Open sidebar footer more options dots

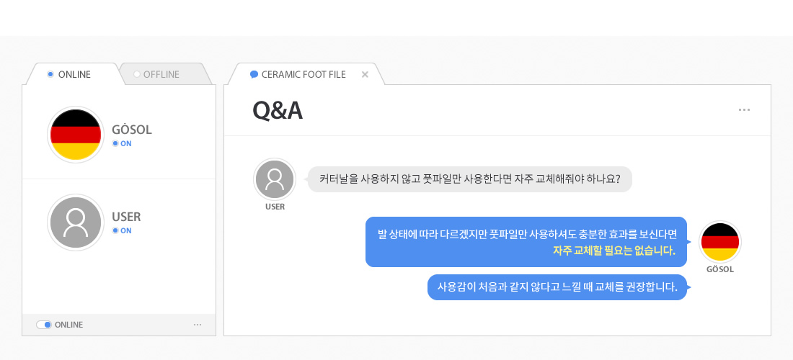click(198, 325)
